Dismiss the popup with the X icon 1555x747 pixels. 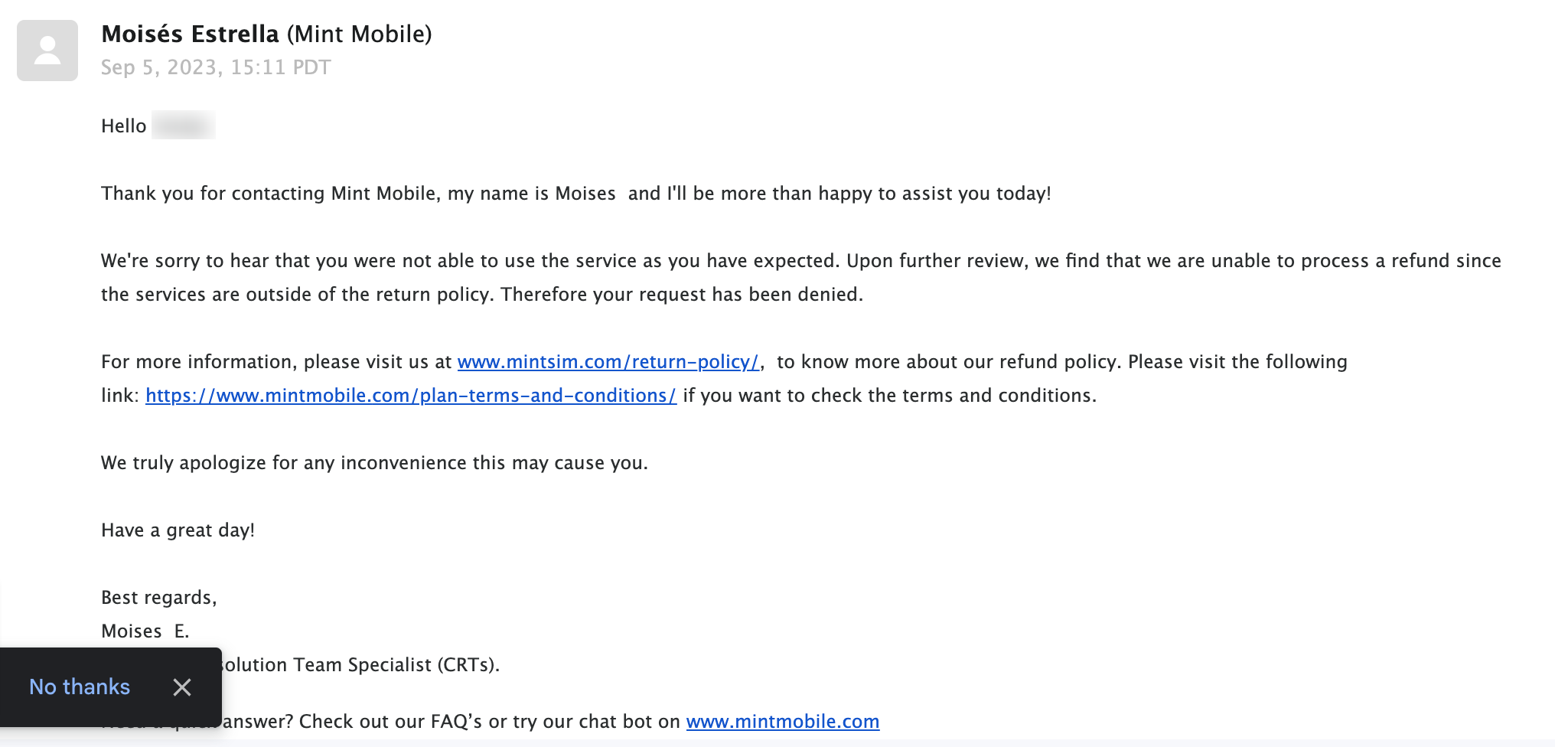click(x=182, y=687)
